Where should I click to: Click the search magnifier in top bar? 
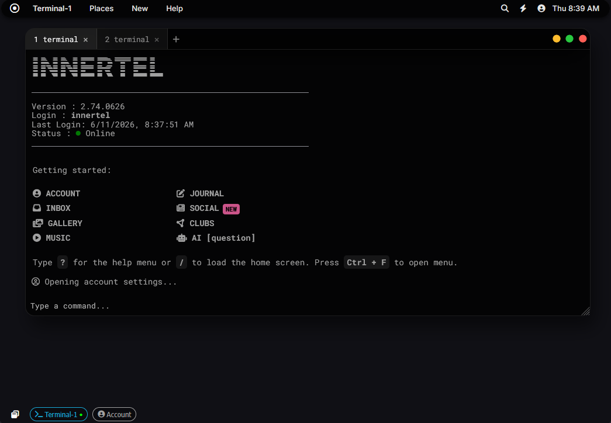[505, 8]
